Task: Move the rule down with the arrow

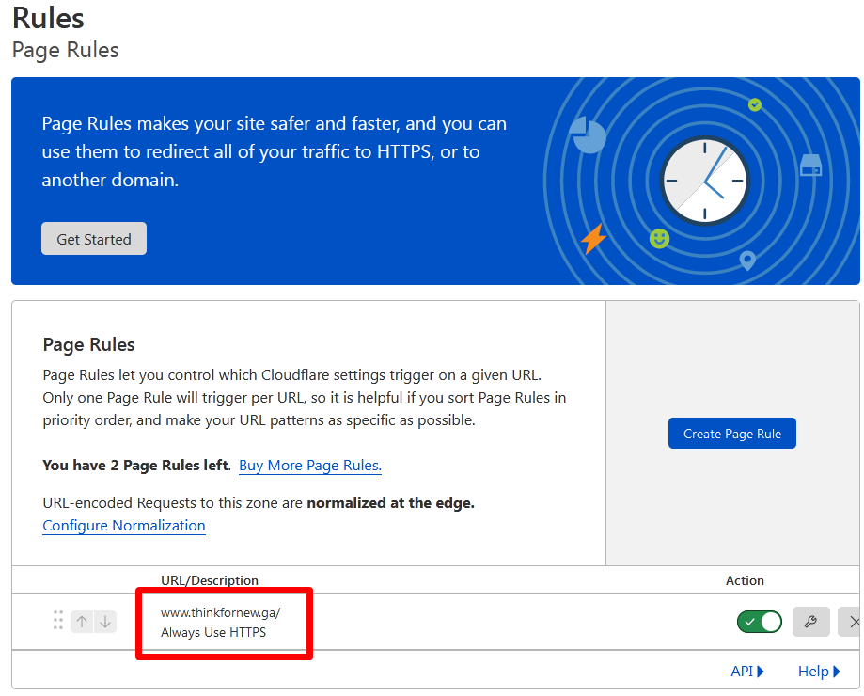Action: click(105, 622)
